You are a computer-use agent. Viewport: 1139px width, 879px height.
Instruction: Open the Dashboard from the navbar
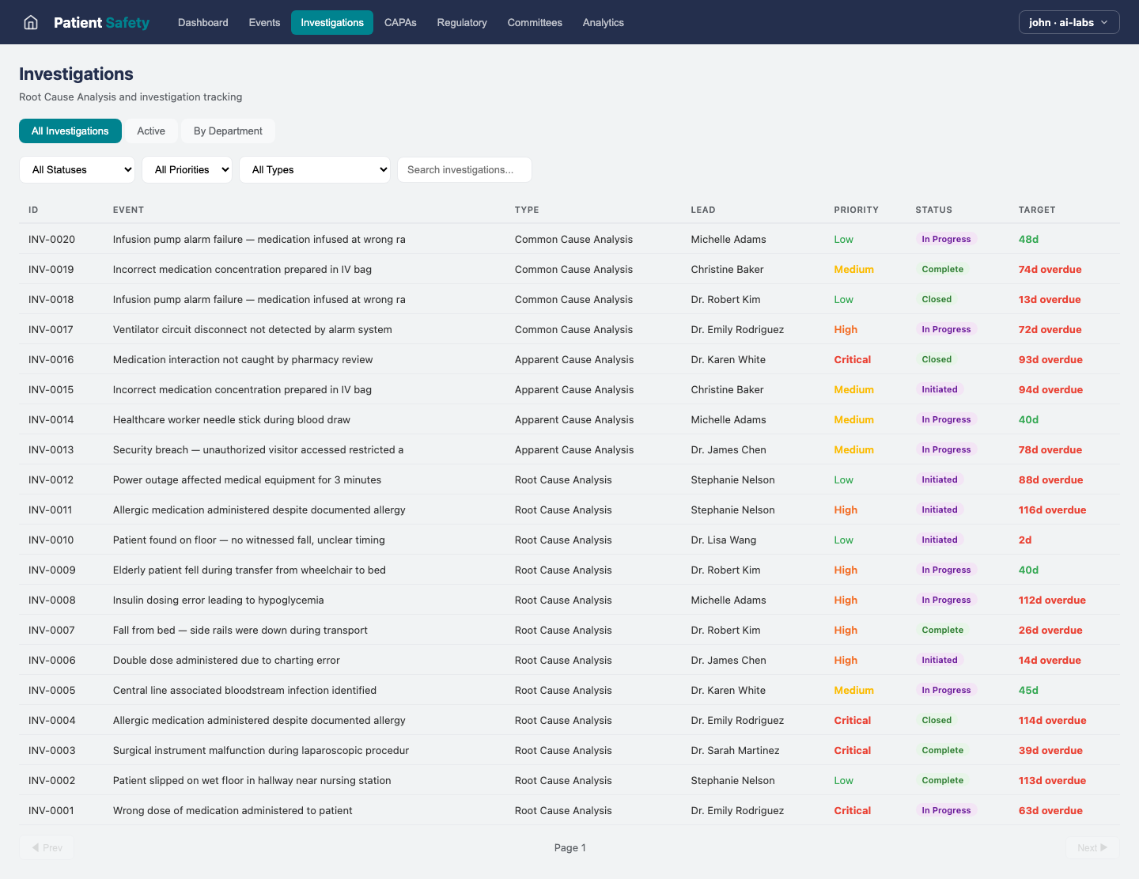pos(202,22)
